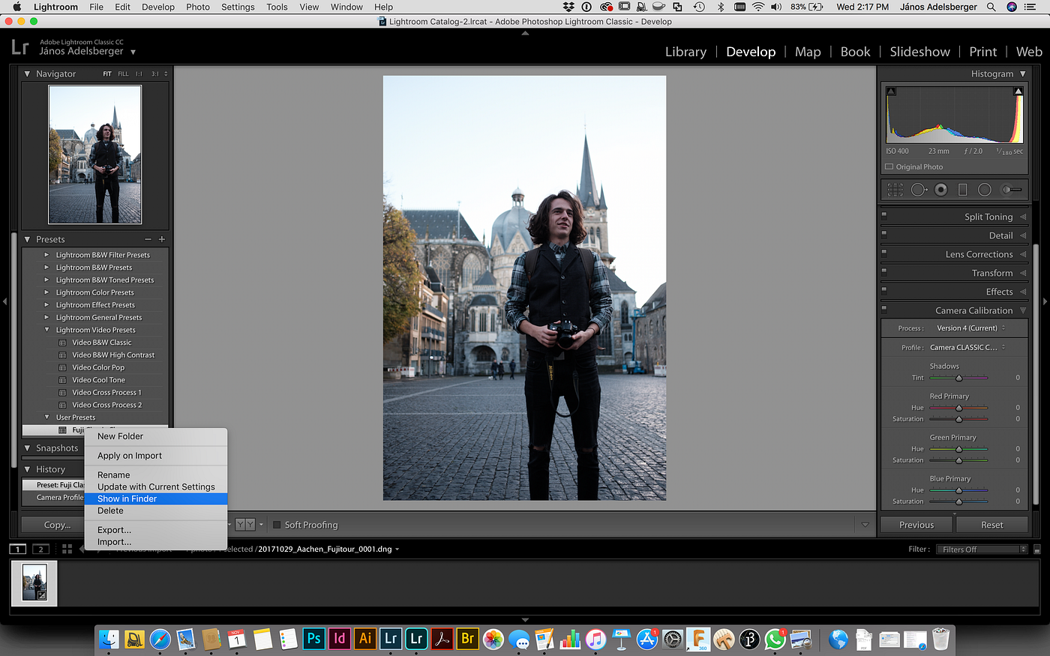Select main window display button 1
The image size is (1050, 656).
17,549
